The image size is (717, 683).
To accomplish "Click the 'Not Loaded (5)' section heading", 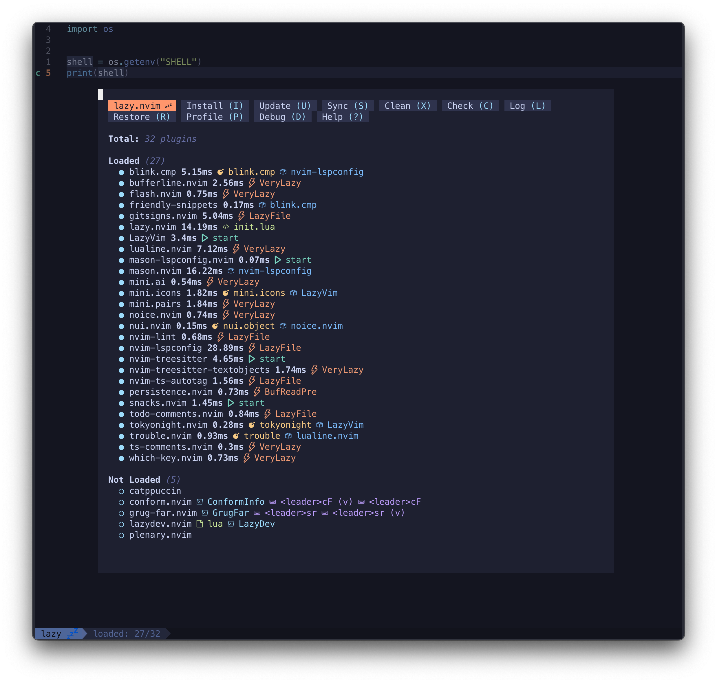I will point(144,480).
